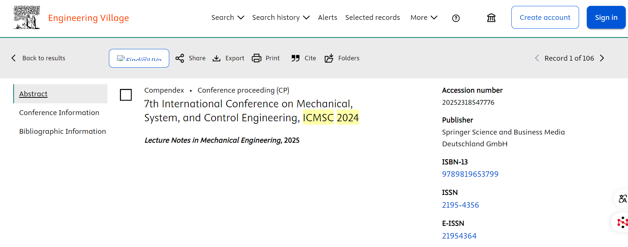Click the institution building icon
628x247 pixels.
[491, 18]
